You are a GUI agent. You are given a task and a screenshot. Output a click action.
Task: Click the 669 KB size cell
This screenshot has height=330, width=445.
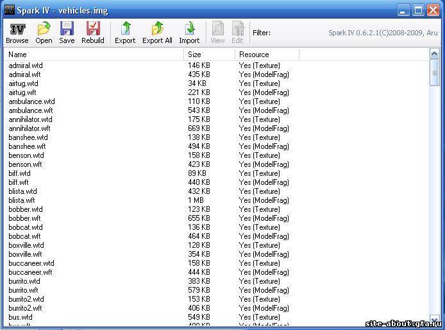click(x=199, y=128)
